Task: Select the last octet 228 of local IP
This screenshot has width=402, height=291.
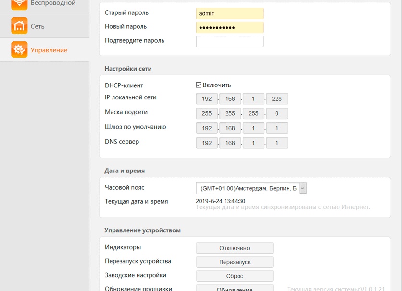Action: [x=277, y=99]
